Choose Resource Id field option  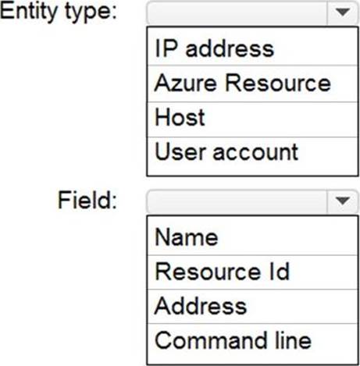(x=252, y=272)
